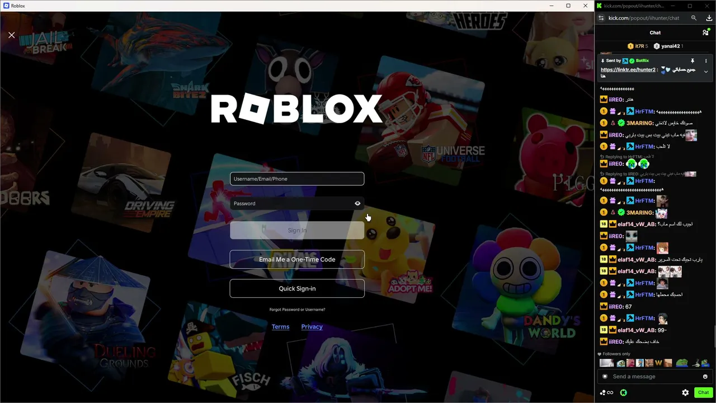Screen dimensions: 716x403
Task: Insert the W emote from quick emotes
Action: (658, 363)
